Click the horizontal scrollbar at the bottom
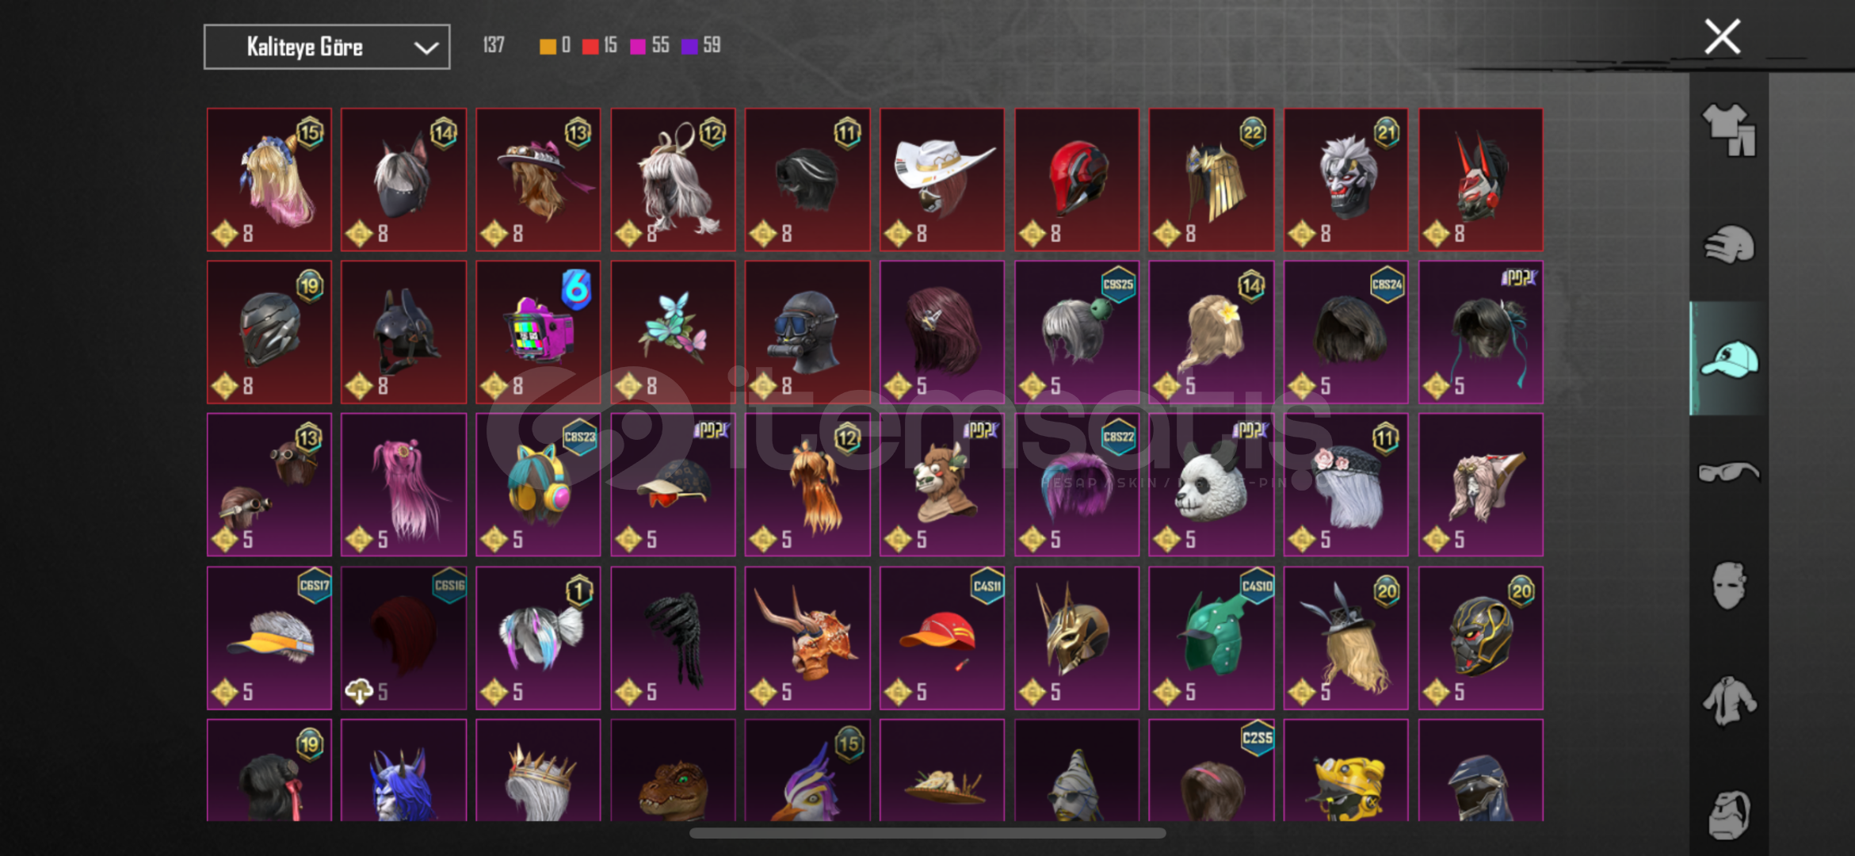This screenshot has width=1855, height=856. click(927, 833)
